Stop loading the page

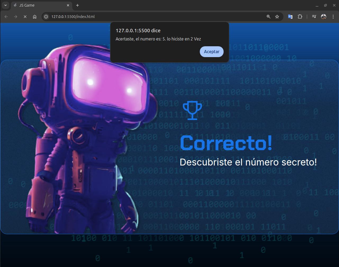click(x=25, y=17)
